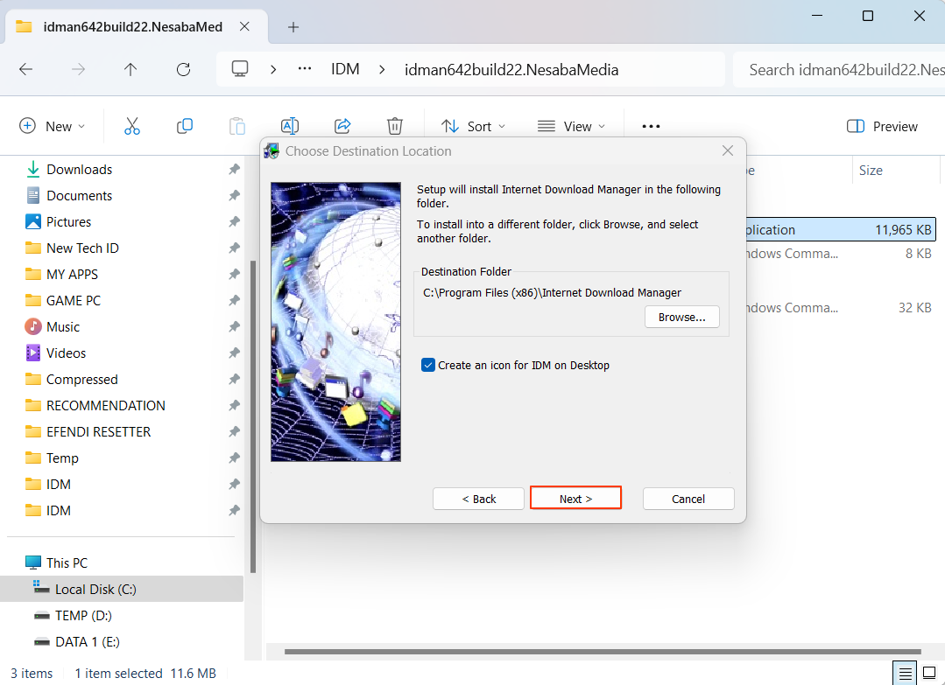Screen dimensions: 945x685
Task: Click the installer globe artwork image
Action: (x=335, y=322)
